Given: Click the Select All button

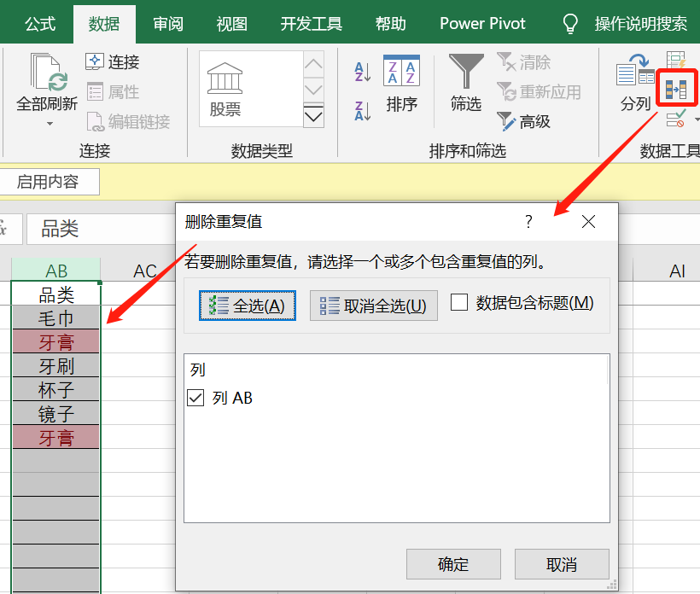Looking at the screenshot, I should click(248, 306).
